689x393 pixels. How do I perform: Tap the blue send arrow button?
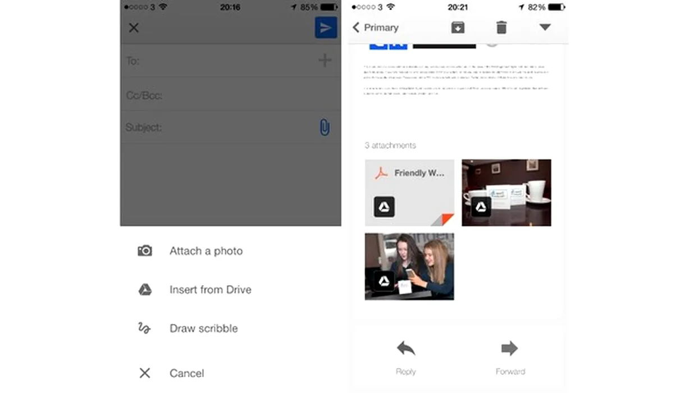326,28
